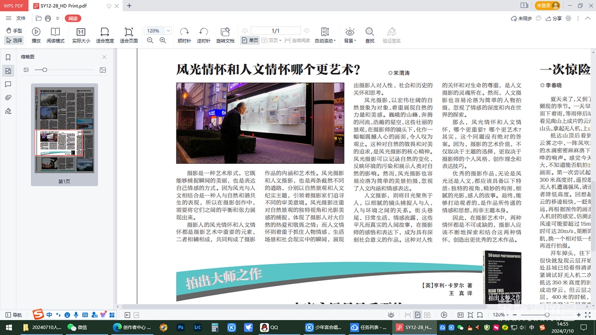Fit page to width (适合宽度)
The height and width of the screenshot is (335, 596).
[105, 35]
